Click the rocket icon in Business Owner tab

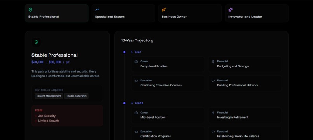click(164, 10)
